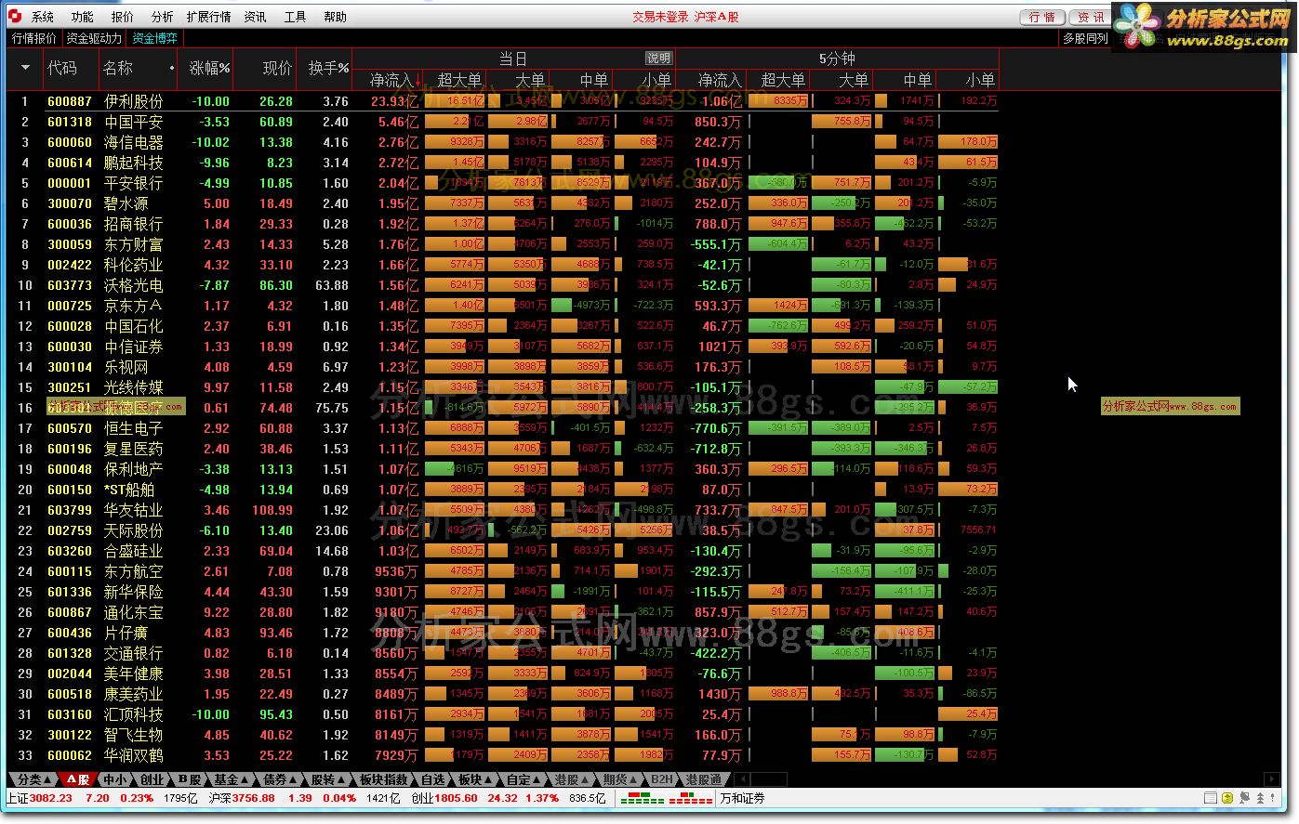Open the 工具 menu

point(295,17)
